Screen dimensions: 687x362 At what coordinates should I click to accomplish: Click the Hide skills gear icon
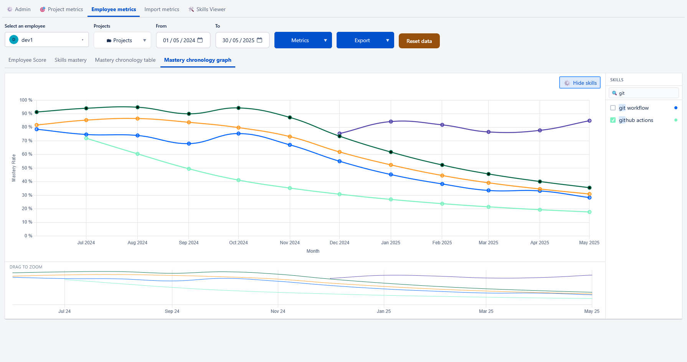click(567, 83)
